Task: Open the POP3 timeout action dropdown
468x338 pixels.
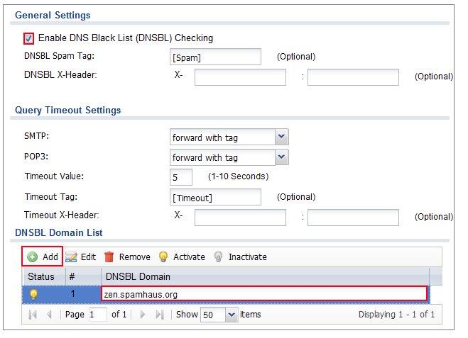Action: pos(281,157)
